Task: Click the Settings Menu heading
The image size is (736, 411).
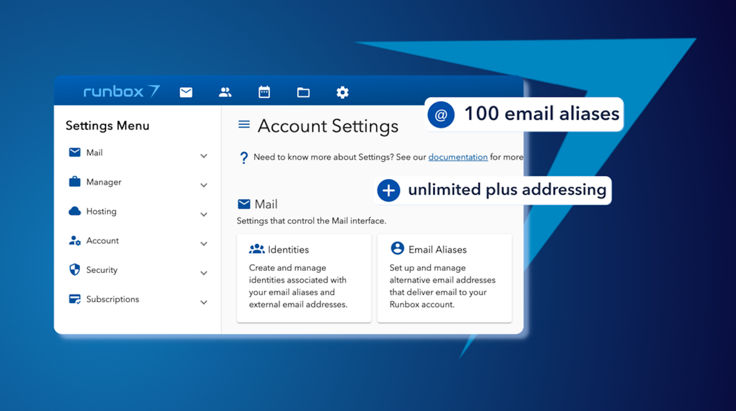Action: point(108,126)
